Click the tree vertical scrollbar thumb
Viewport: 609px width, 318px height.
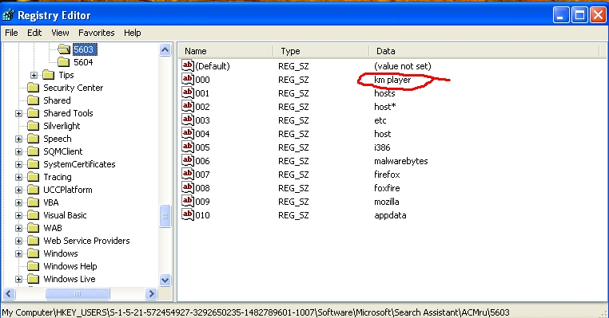165,216
